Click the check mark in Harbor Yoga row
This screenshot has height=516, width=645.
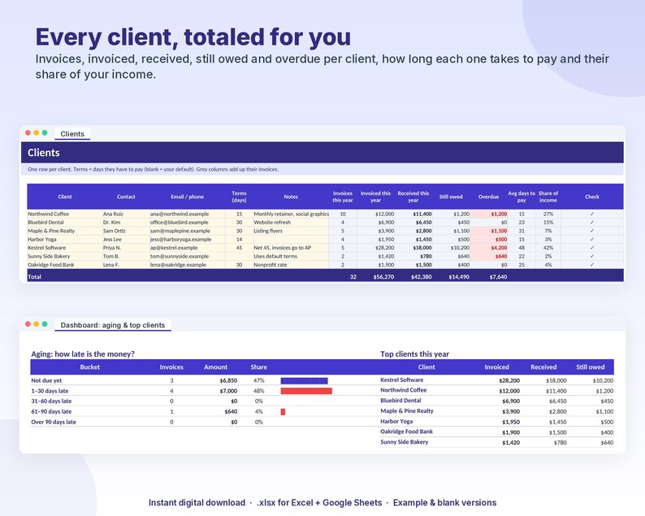point(592,239)
